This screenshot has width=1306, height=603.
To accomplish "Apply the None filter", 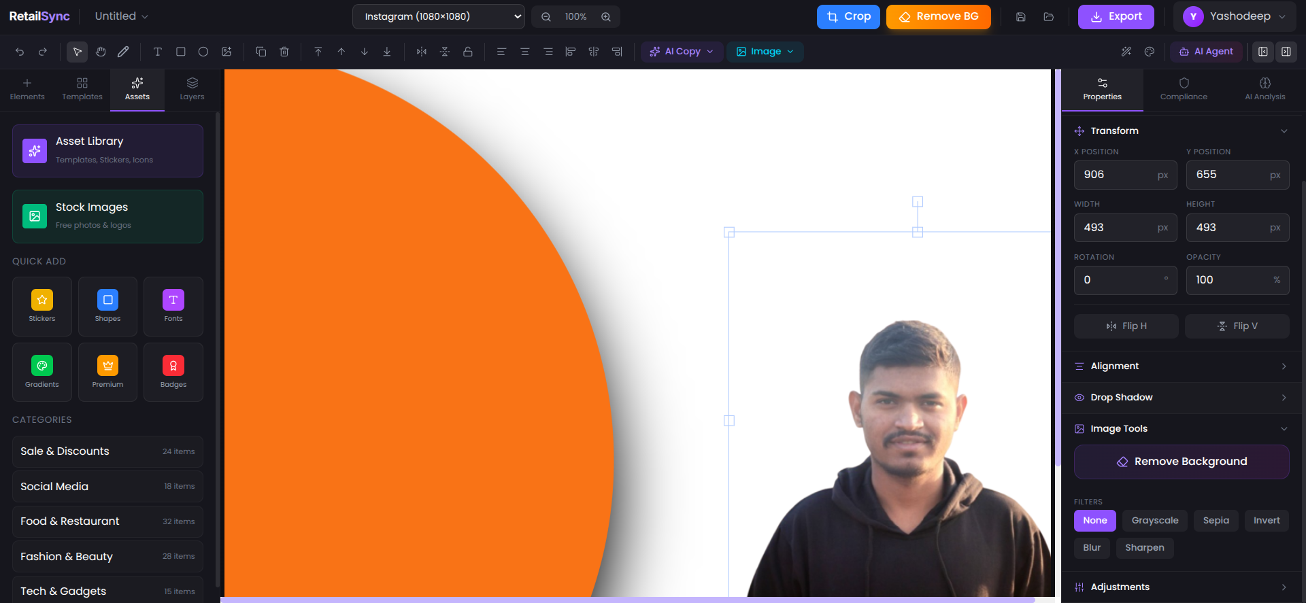I will point(1095,521).
